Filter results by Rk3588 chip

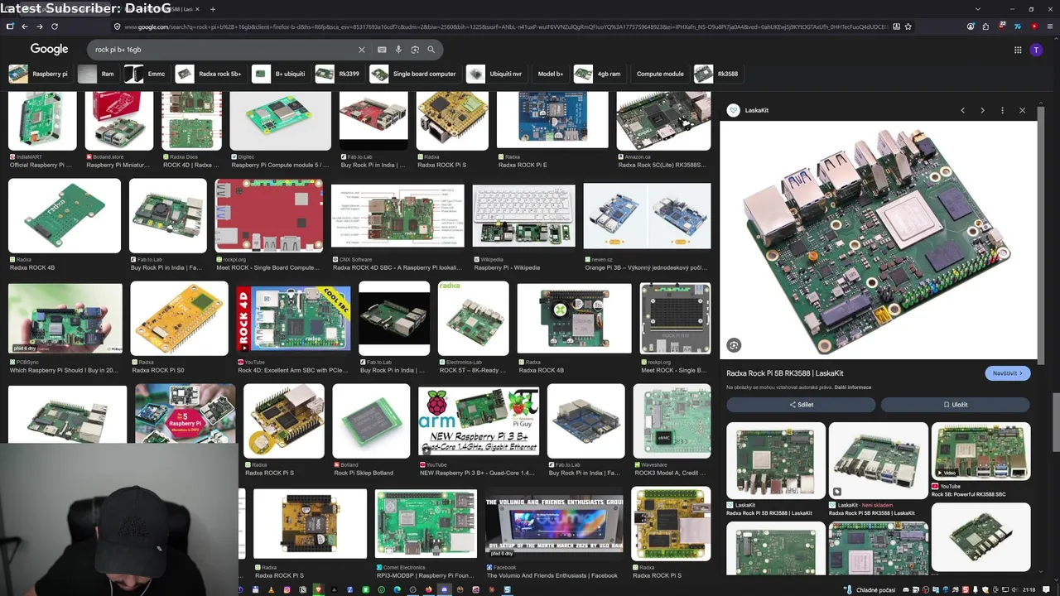tap(718, 74)
